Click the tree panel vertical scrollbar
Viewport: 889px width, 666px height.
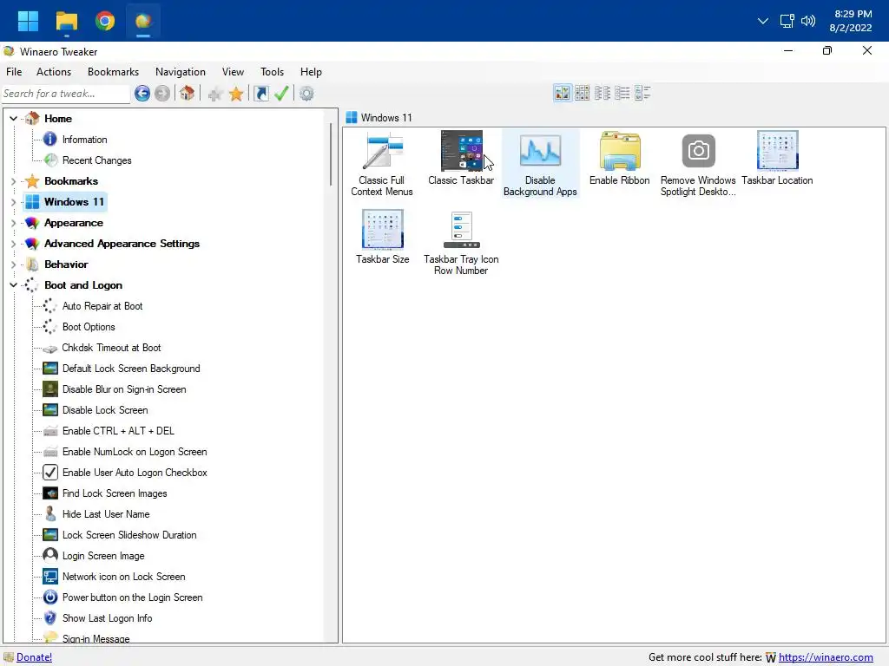pyautogui.click(x=331, y=154)
